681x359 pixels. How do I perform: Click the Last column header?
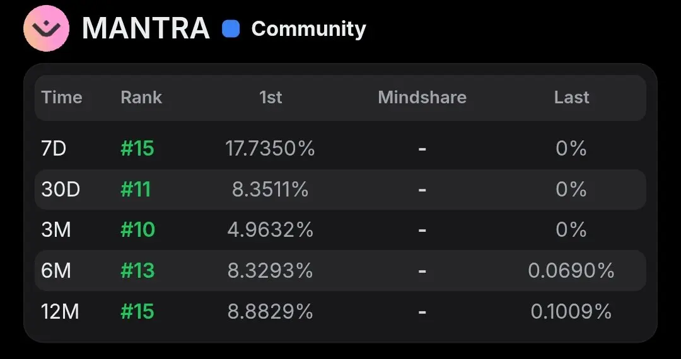pyautogui.click(x=571, y=97)
